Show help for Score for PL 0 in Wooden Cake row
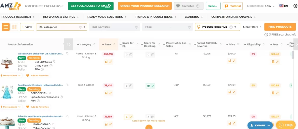 [131, 55]
